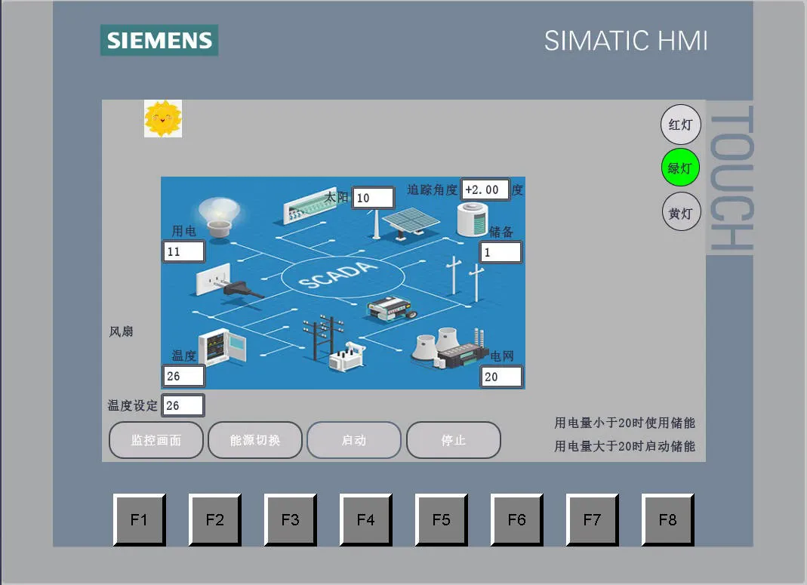
Task: Select the 电网 value field showing 20
Action: tap(501, 377)
